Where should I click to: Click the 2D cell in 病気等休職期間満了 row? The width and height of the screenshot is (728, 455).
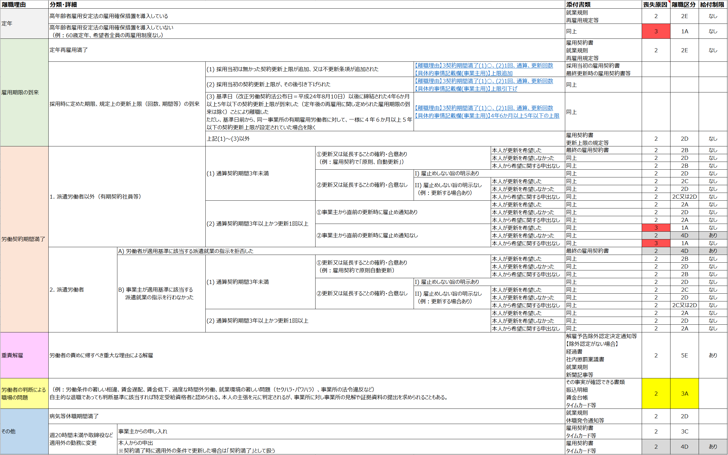[x=684, y=417]
